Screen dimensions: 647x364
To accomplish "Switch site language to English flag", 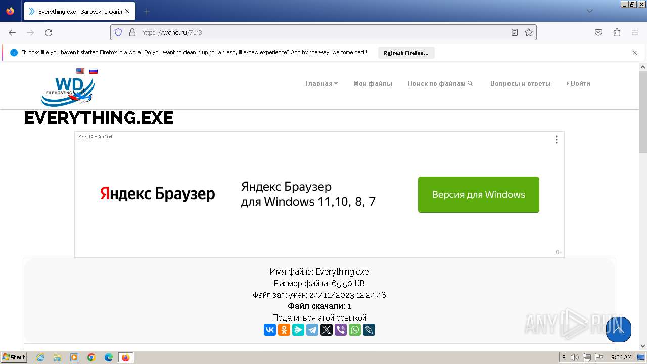I will point(80,71).
